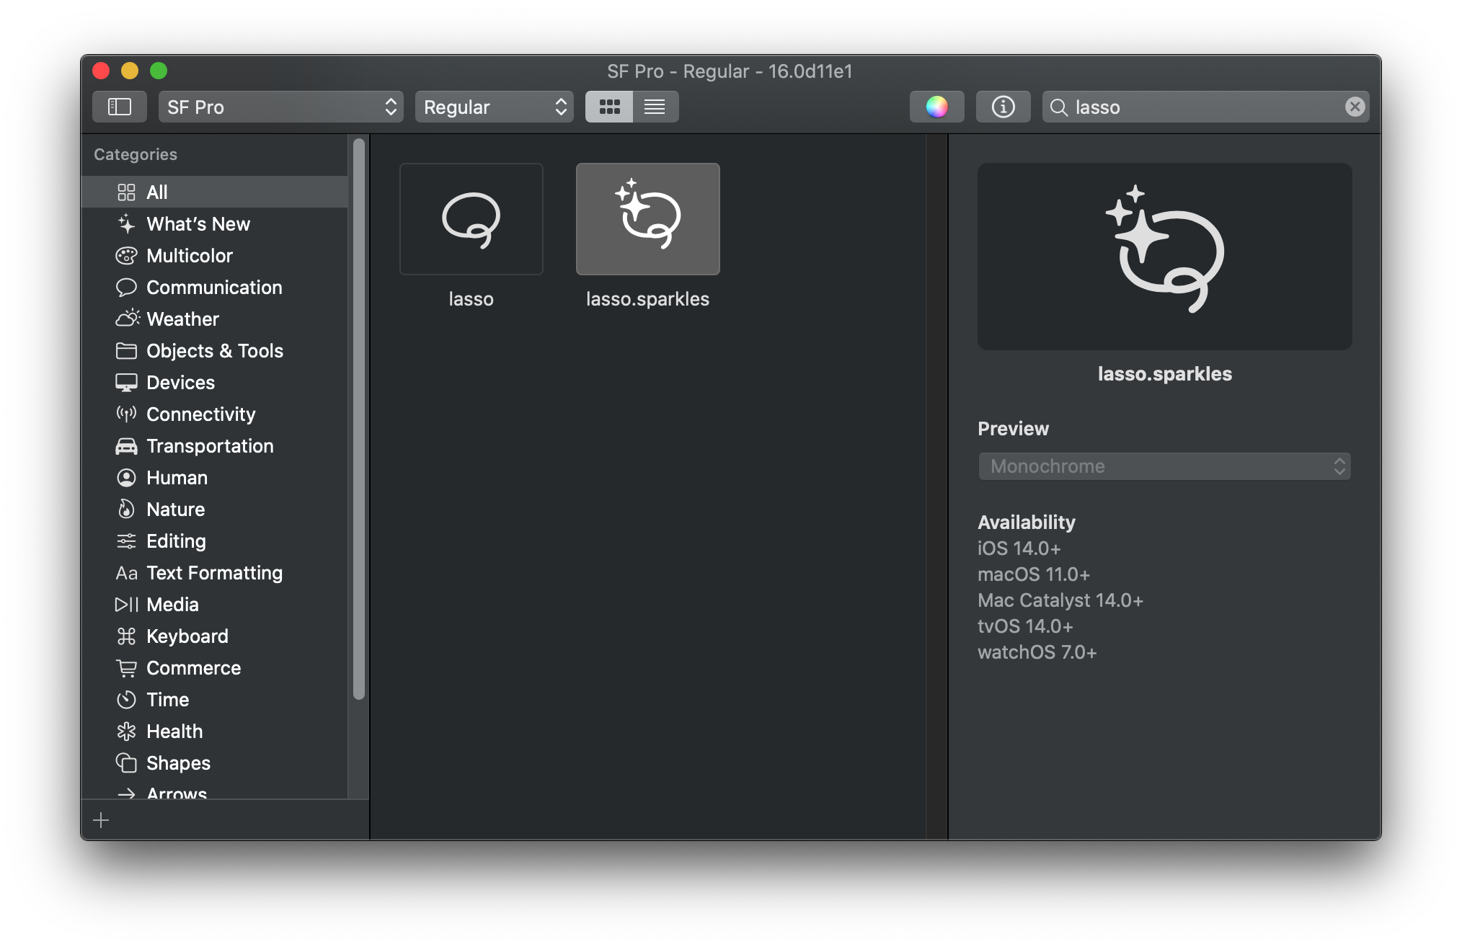The image size is (1462, 947).
Task: Switch to list view mode
Action: pos(655,107)
